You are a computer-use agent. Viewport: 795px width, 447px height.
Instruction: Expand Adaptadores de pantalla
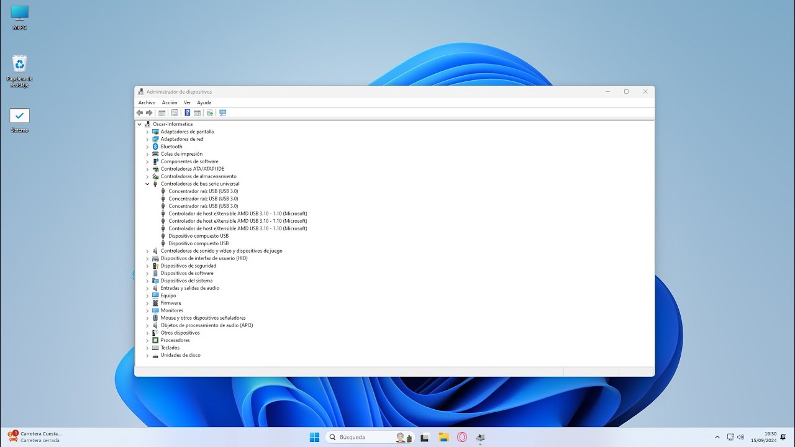pyautogui.click(x=148, y=132)
